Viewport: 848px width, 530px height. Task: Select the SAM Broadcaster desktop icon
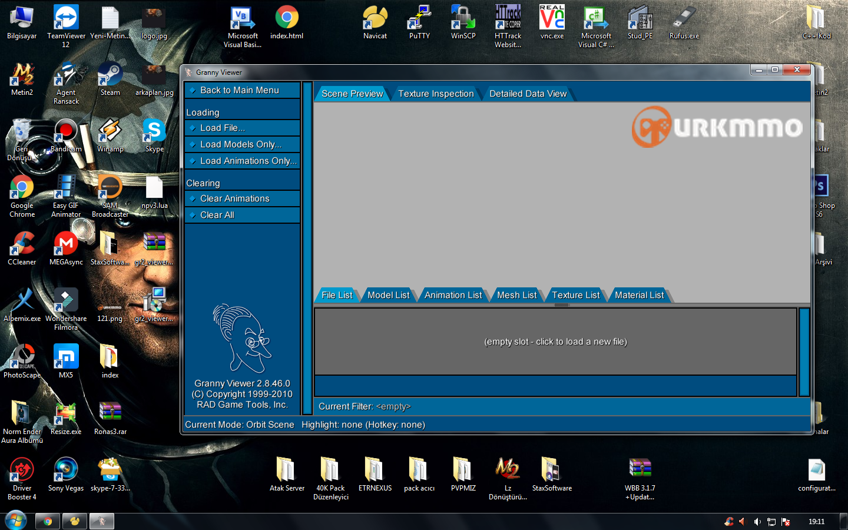tap(110, 196)
